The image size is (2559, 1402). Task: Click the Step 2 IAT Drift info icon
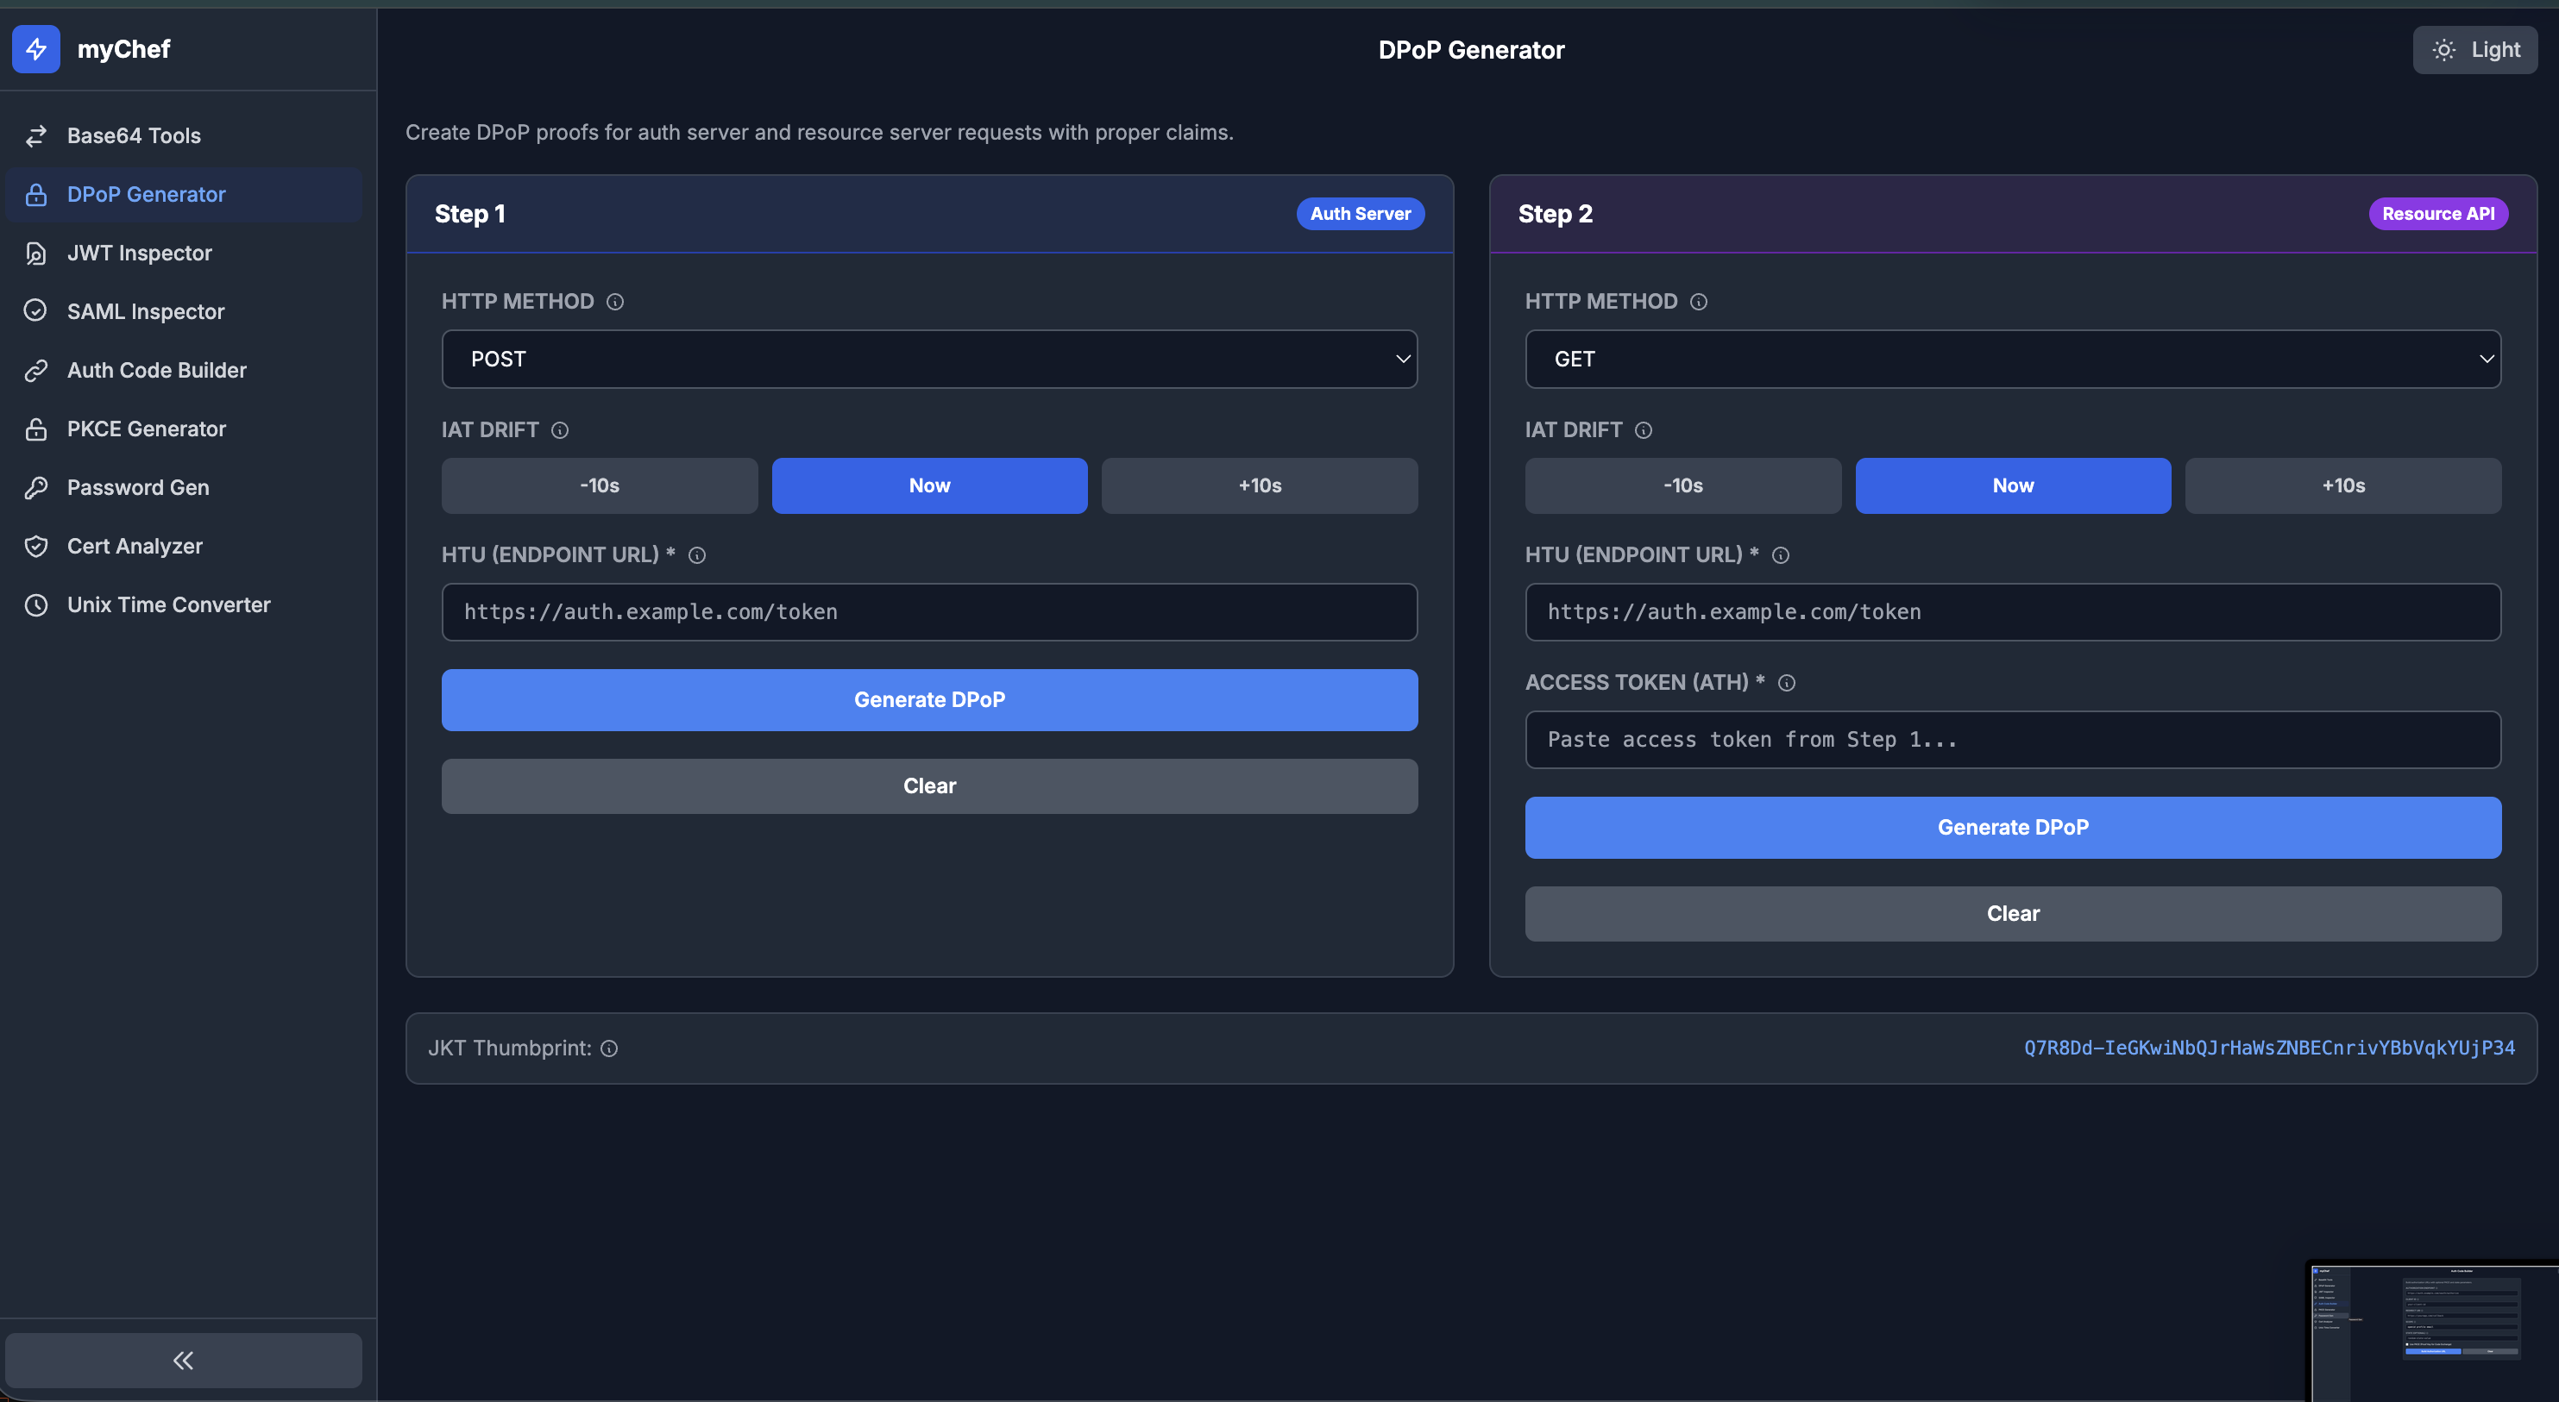1643,430
